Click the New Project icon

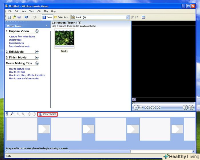(9, 17)
